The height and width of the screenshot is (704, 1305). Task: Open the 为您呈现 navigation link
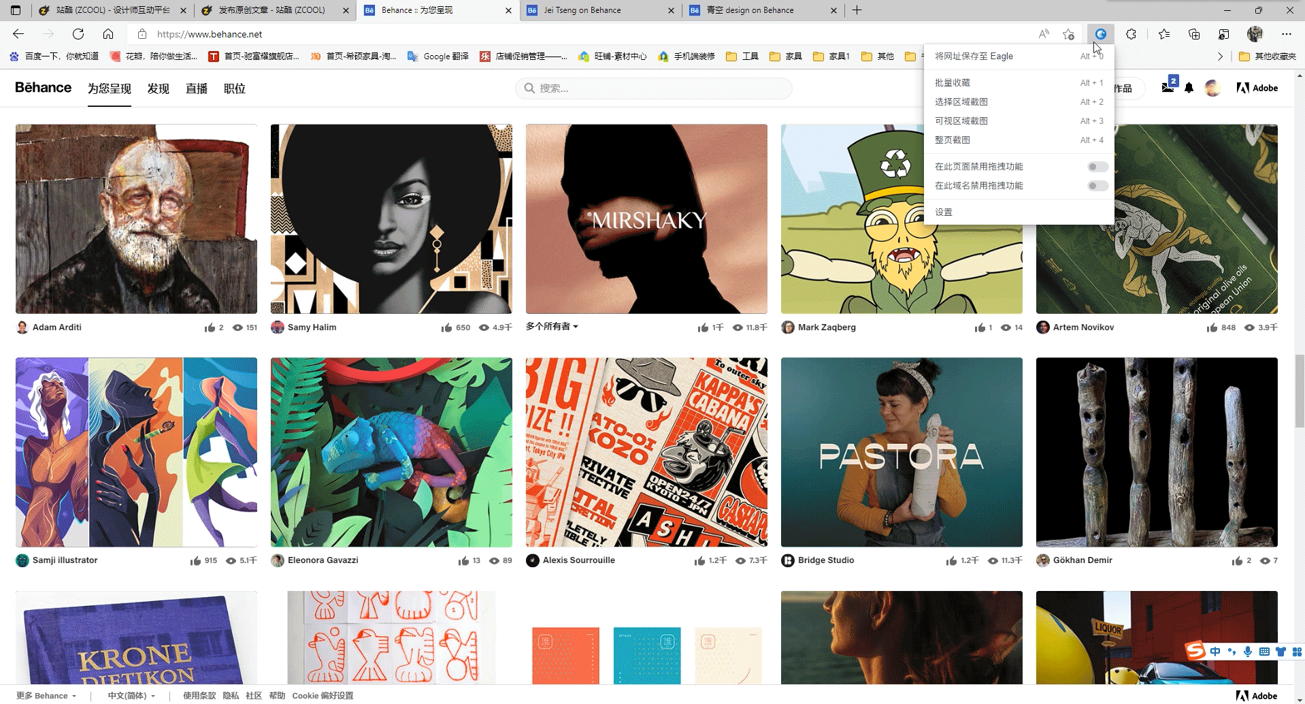[110, 89]
